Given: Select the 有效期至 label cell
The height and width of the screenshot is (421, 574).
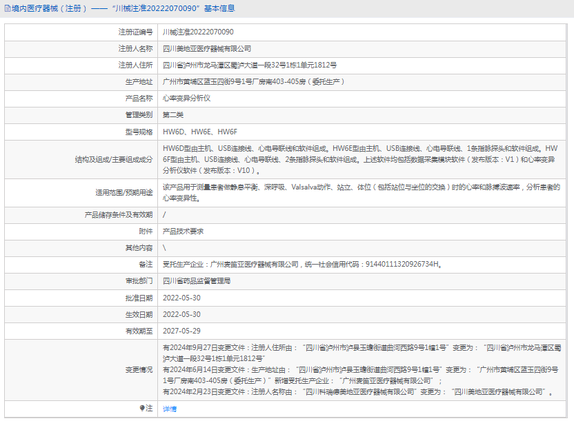Looking at the screenshot, I should pos(81,331).
